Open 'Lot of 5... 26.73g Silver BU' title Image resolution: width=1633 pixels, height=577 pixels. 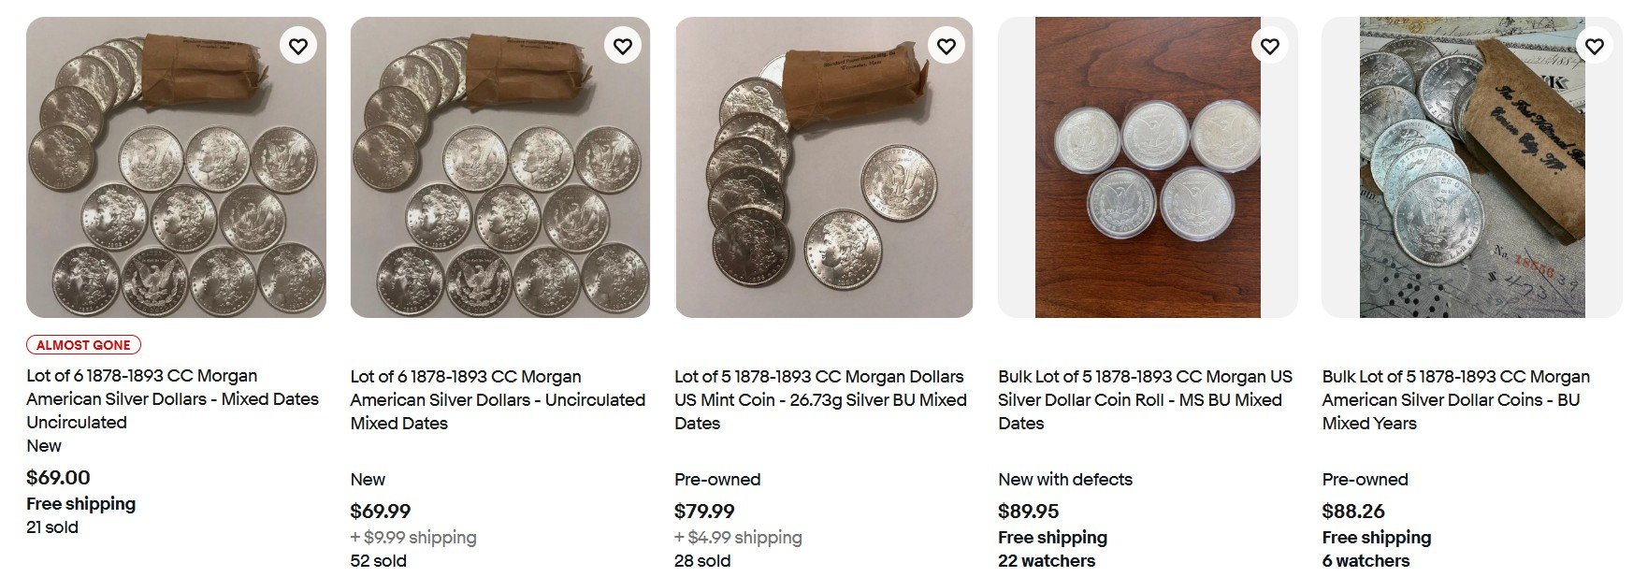[x=820, y=399]
